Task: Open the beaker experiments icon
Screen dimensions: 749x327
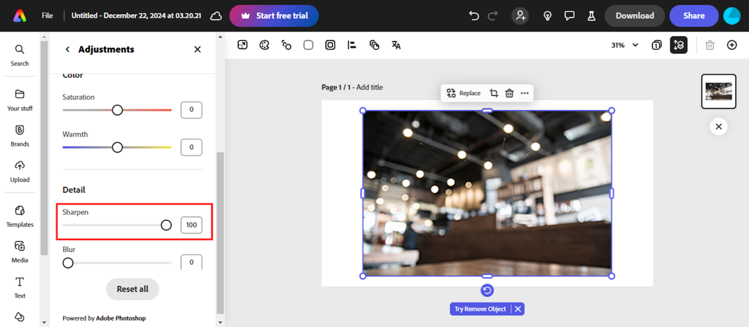Action: pos(592,16)
